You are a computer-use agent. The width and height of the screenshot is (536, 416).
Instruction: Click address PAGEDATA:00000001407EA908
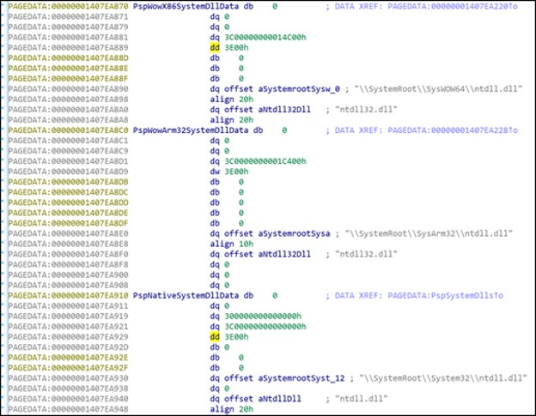69,286
